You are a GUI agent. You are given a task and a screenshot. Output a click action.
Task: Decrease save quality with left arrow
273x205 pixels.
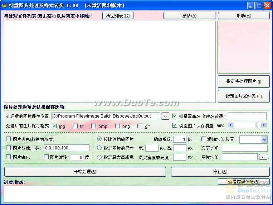[x=231, y=125]
